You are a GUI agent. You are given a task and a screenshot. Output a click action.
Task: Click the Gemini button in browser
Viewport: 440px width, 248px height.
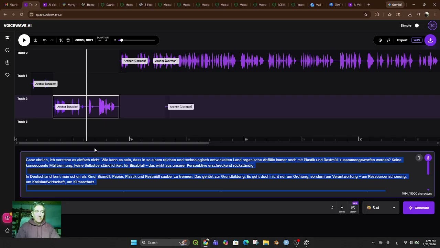pos(395,5)
